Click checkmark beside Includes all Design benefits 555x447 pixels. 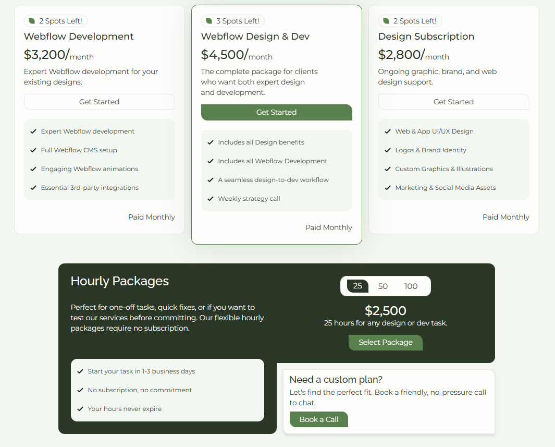(210, 142)
